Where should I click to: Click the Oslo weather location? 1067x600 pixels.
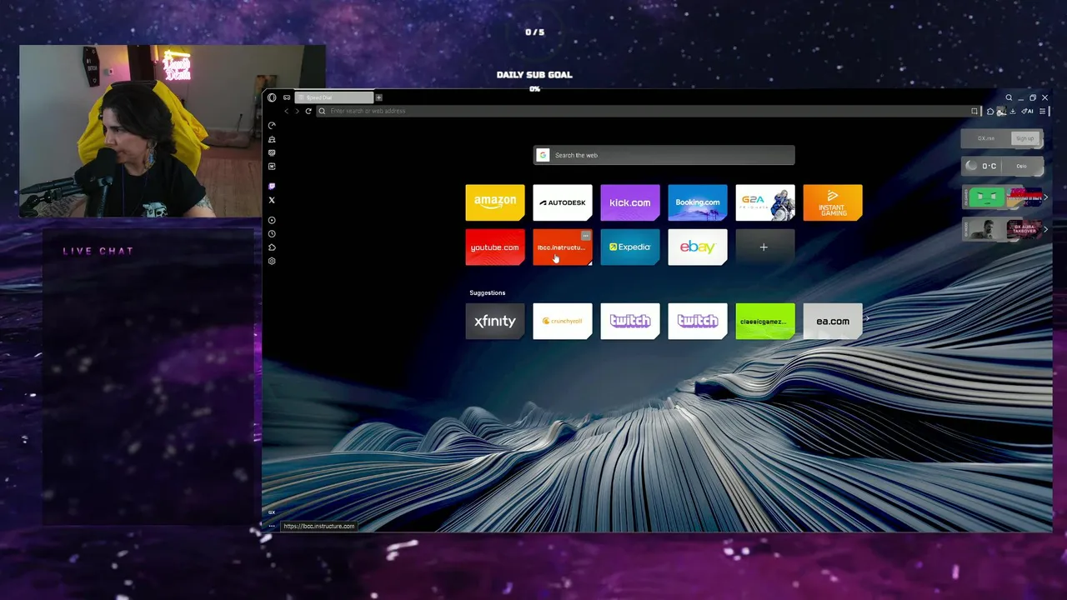point(1022,166)
